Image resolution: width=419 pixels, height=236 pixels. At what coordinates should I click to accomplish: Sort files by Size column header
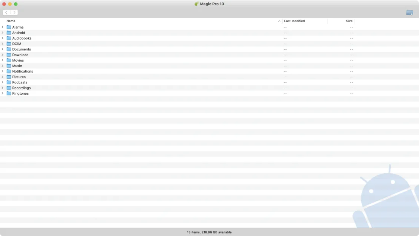[349, 21]
